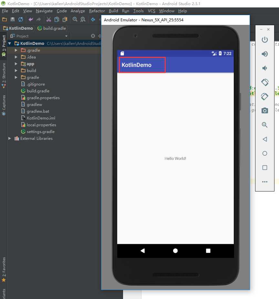Tap Recents square in phone's navigation bar
Image resolution: width=279 pixels, height=299 pixels.
pyautogui.click(x=208, y=251)
